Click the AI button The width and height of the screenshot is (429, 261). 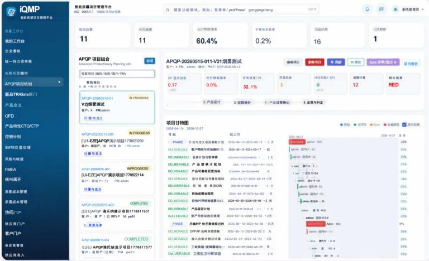pyautogui.click(x=356, y=62)
